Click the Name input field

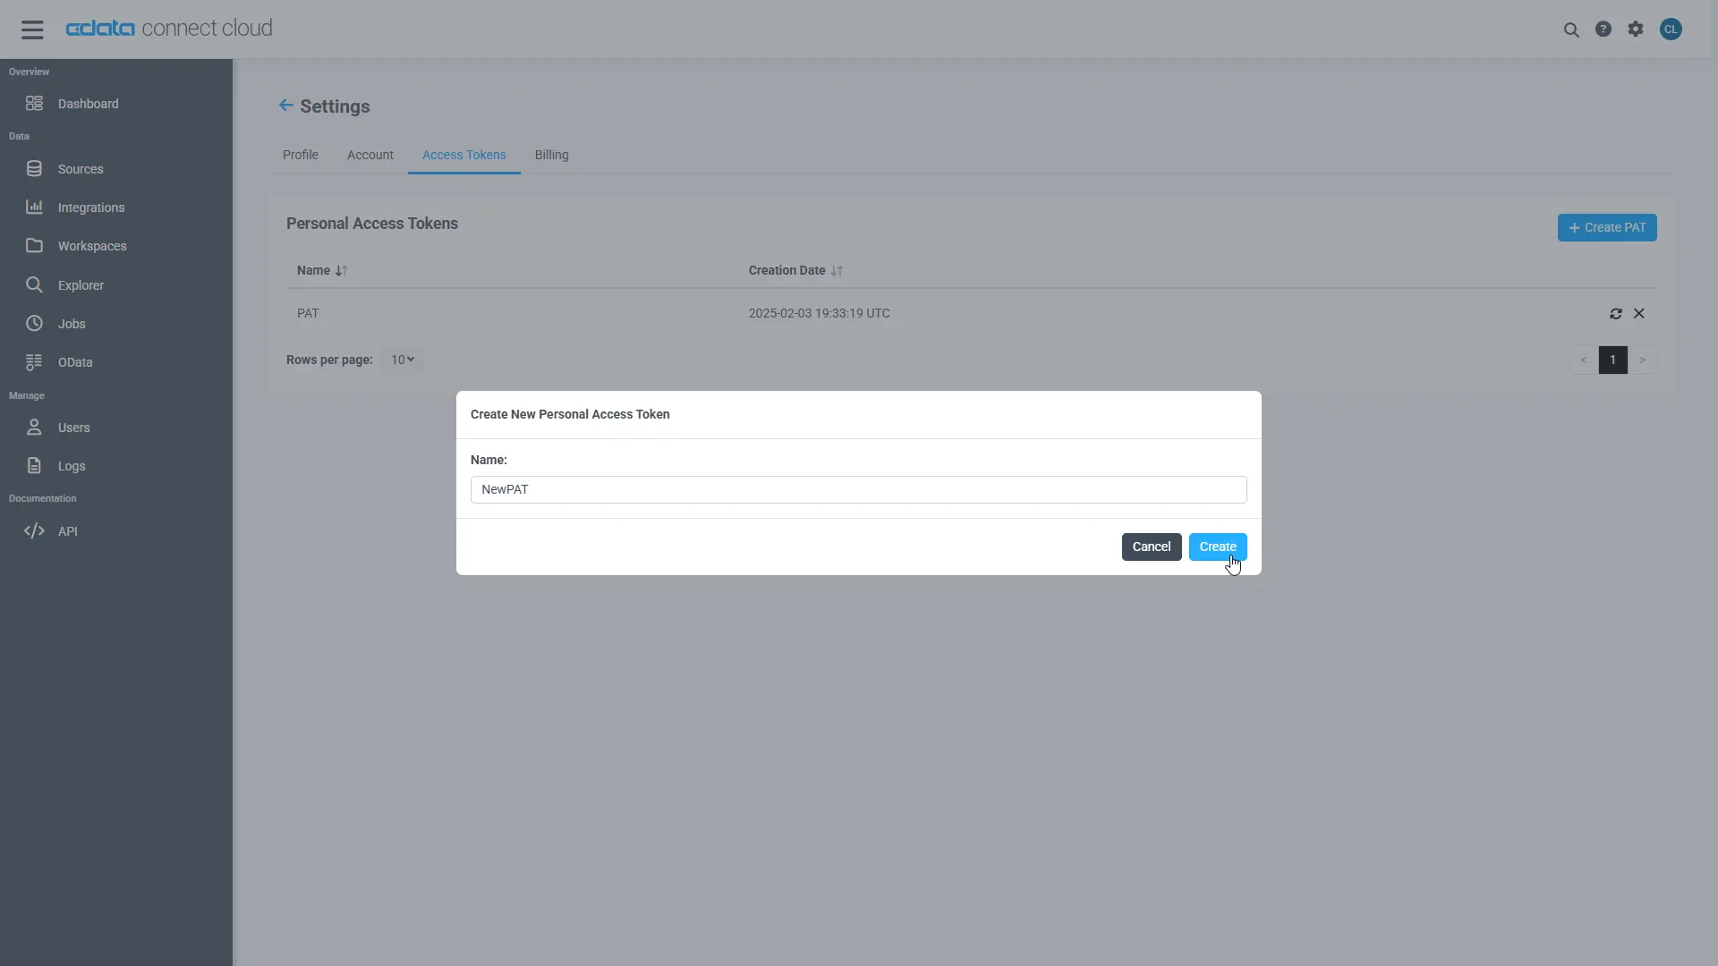point(858,489)
